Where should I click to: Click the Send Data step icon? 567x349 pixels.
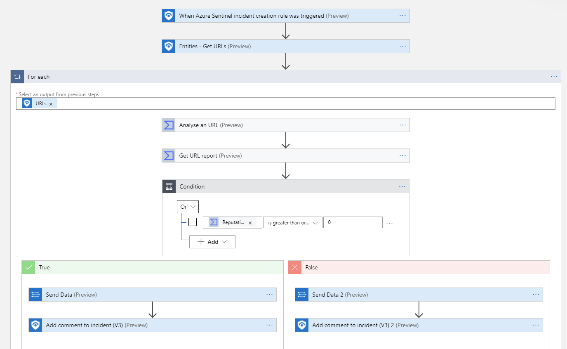tap(35, 295)
